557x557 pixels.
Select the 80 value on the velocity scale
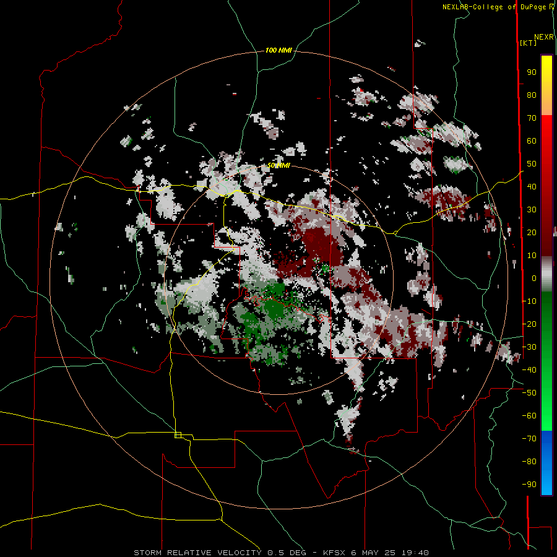[532, 95]
